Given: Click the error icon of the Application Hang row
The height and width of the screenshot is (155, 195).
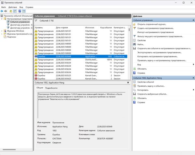Looking at the screenshot, I should click(36, 56).
